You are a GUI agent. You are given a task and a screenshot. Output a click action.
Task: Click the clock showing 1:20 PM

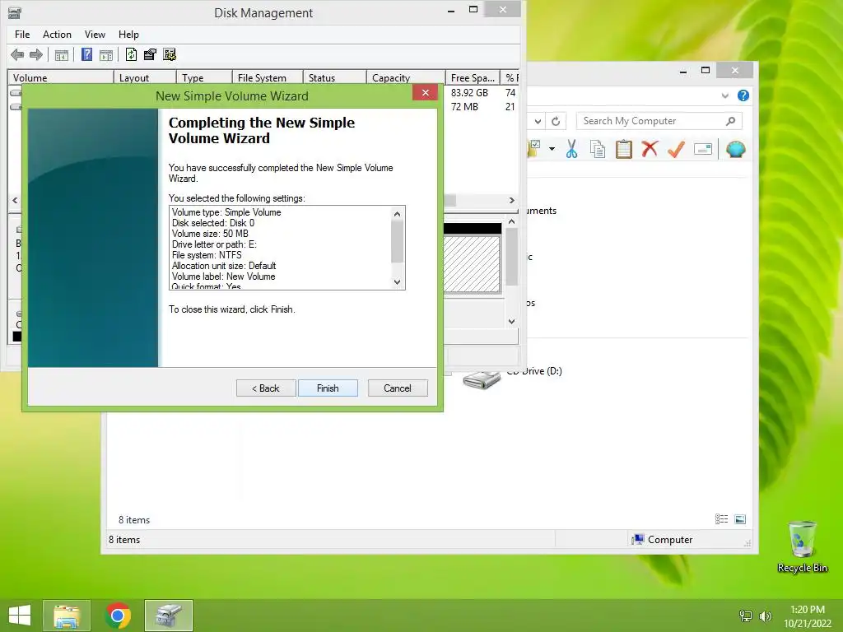tap(808, 610)
